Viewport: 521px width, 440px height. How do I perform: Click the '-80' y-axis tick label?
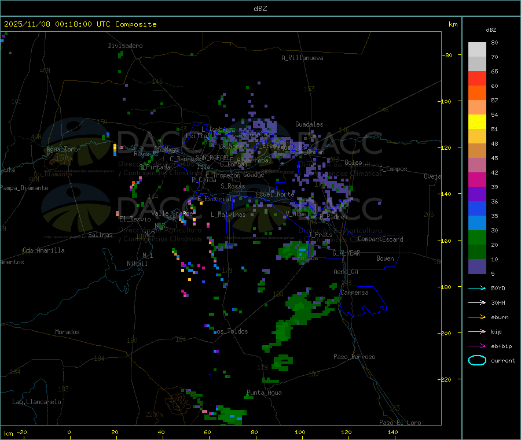447,55
